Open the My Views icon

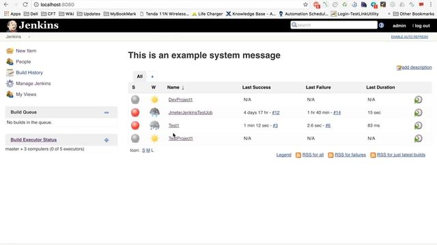10,95
